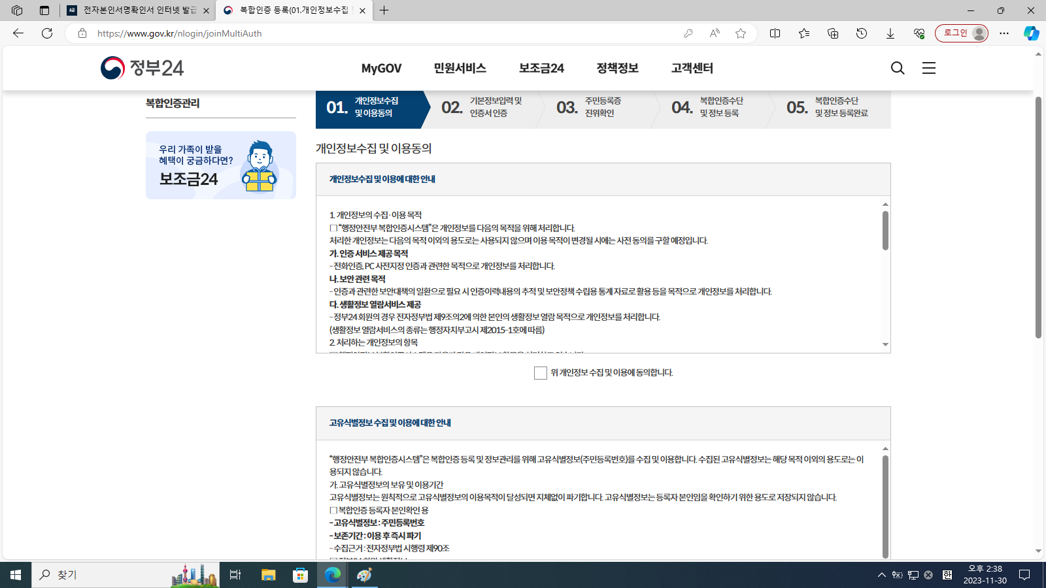Check the 개인정보 수집 및 이용 동의 checkbox
The image size is (1046, 588).
[x=540, y=373]
